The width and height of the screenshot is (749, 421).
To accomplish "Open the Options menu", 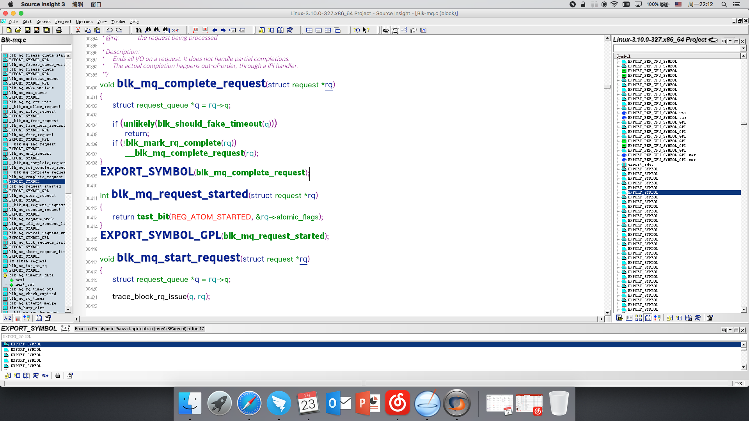I will [84, 21].
